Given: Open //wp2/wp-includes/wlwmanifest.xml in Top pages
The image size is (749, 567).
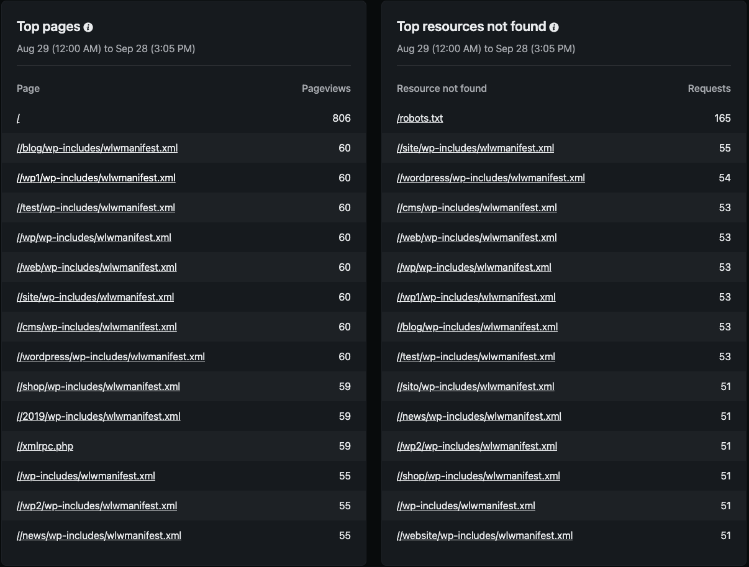Looking at the screenshot, I should [x=97, y=506].
